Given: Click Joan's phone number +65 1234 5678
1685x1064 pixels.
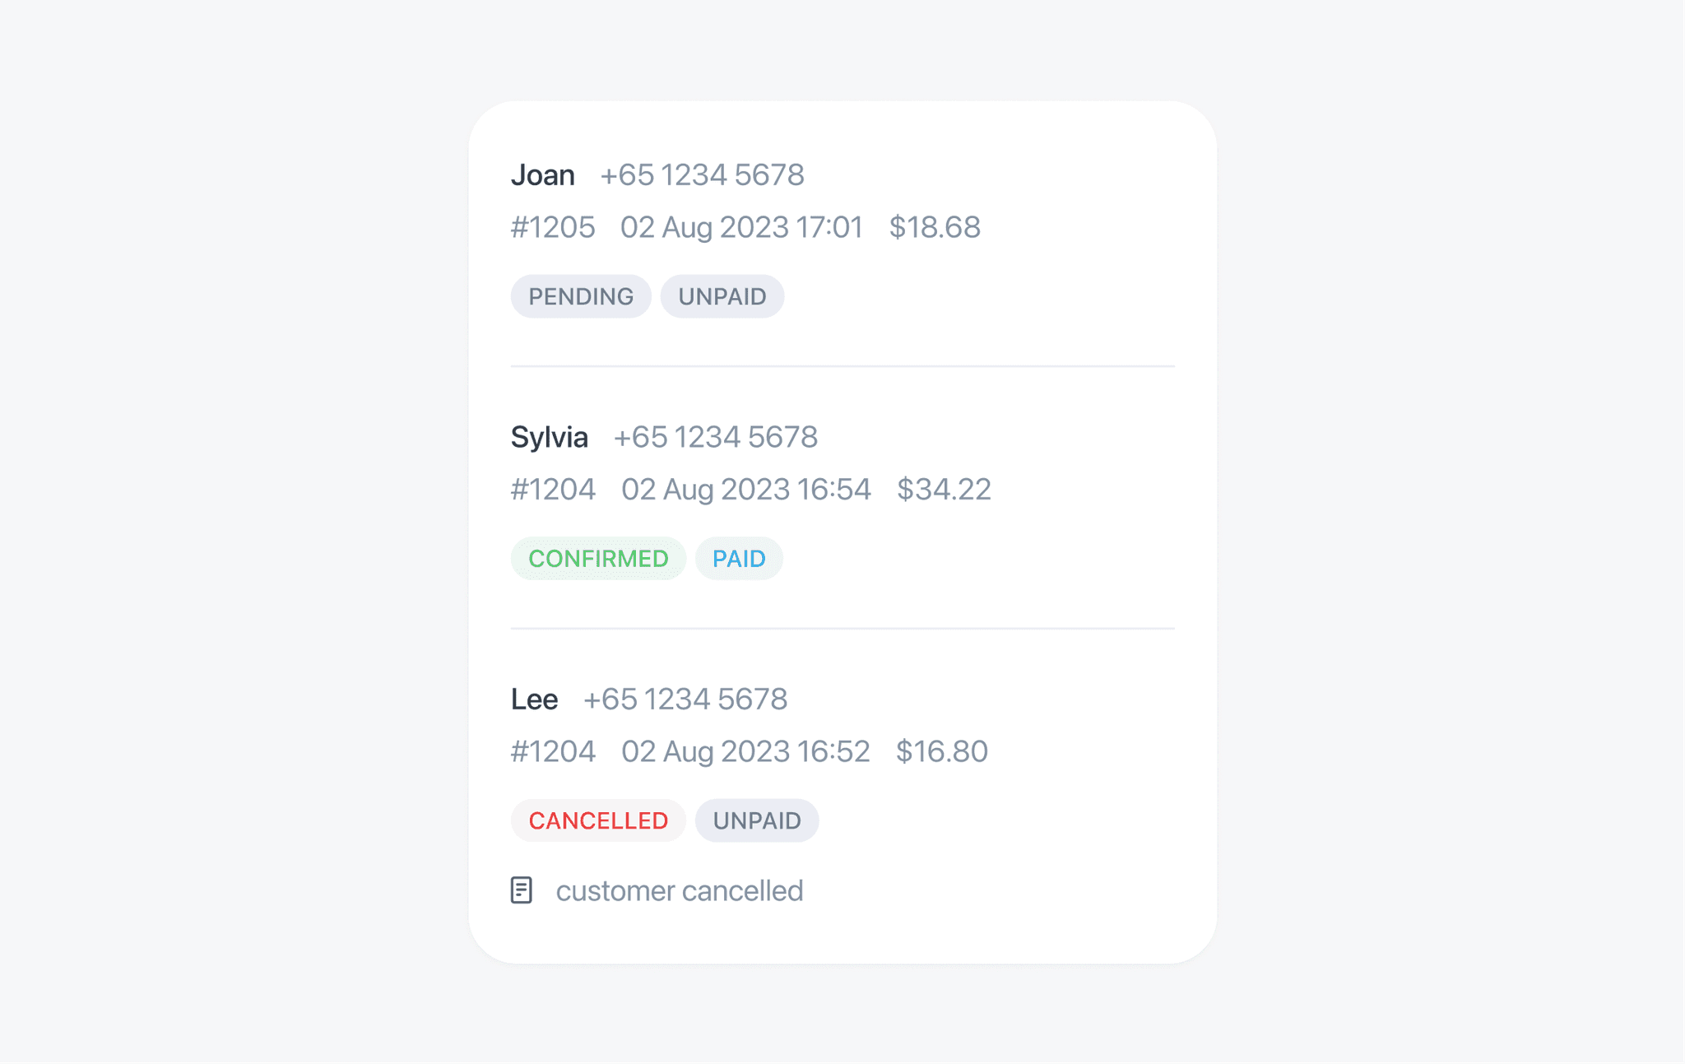Looking at the screenshot, I should (x=703, y=174).
